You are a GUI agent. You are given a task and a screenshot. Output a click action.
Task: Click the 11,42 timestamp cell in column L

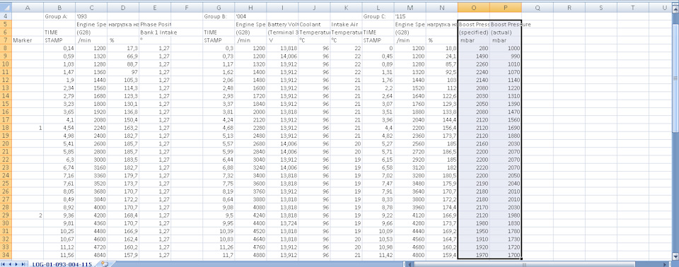click(x=378, y=255)
